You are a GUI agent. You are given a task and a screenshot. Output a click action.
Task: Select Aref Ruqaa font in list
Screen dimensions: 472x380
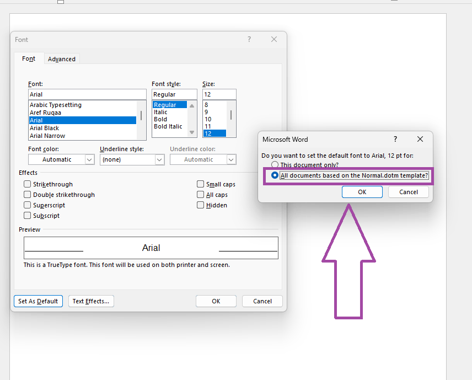click(83, 113)
